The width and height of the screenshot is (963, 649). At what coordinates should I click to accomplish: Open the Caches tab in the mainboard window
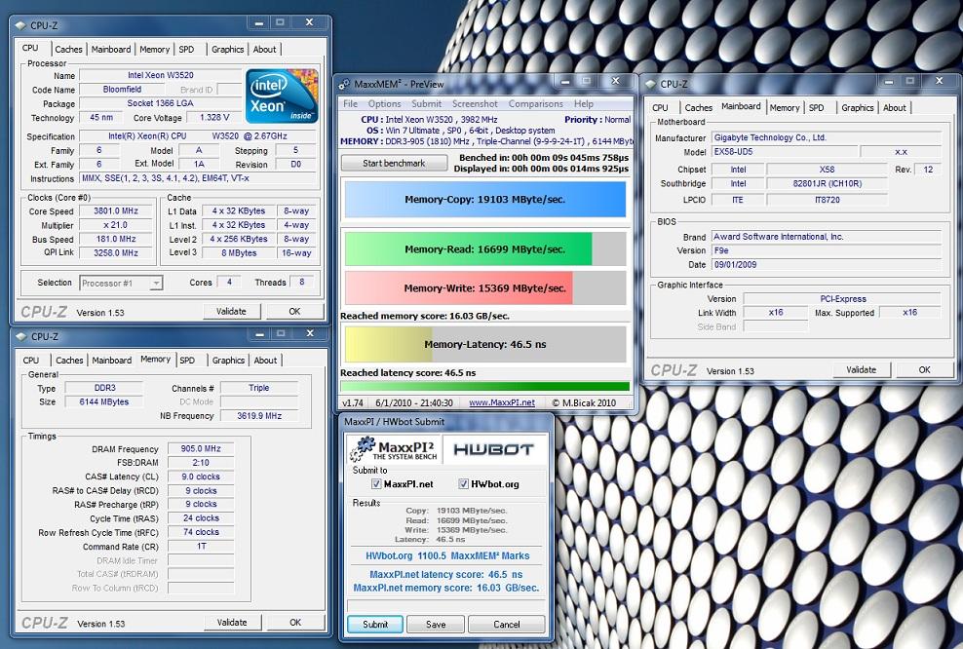point(698,107)
